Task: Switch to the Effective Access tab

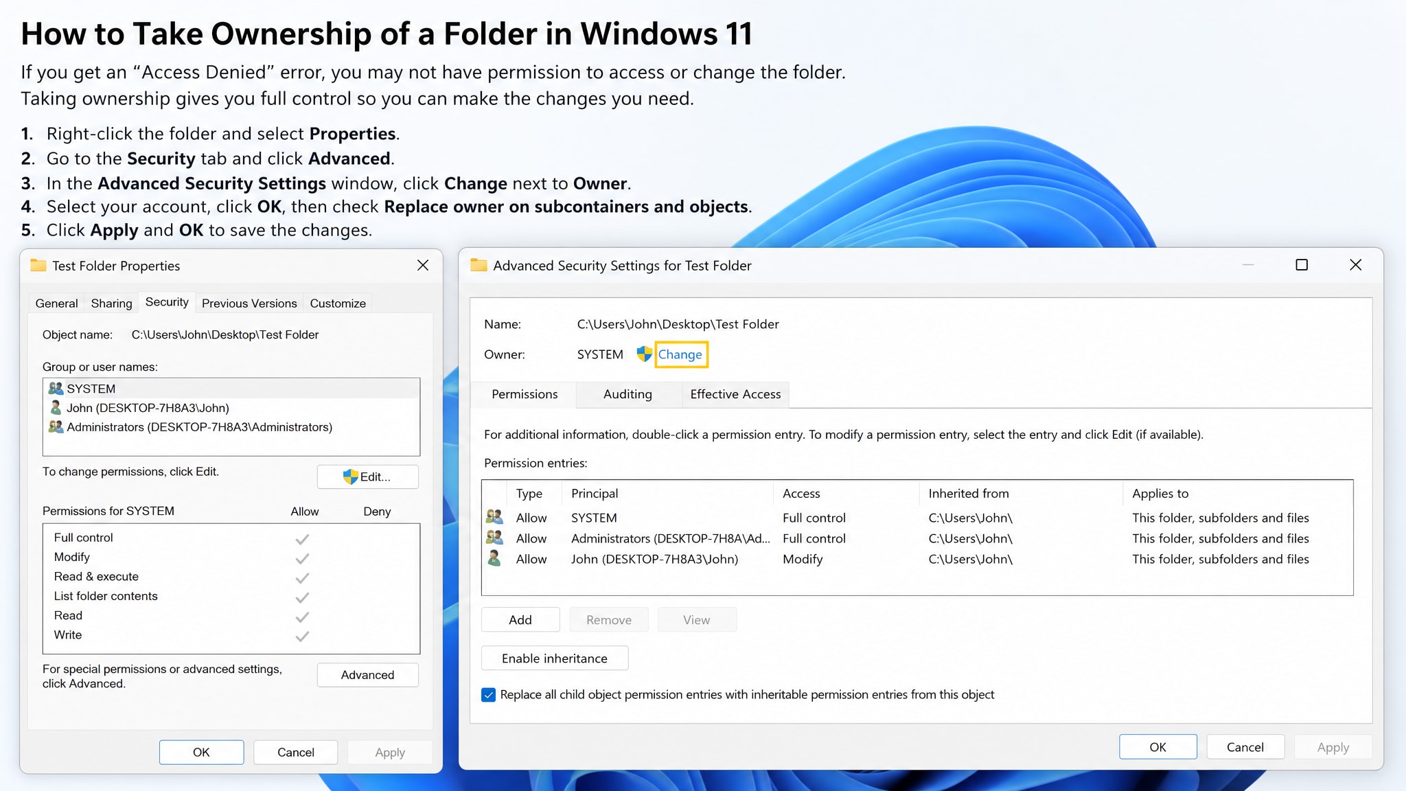Action: click(735, 394)
